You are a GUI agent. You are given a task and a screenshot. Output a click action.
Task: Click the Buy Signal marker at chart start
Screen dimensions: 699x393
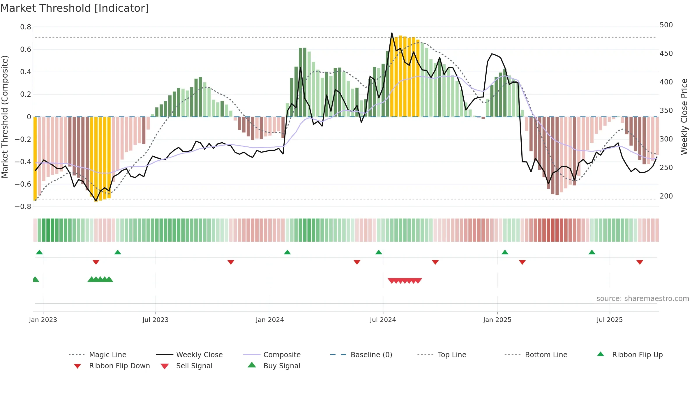pos(36,279)
